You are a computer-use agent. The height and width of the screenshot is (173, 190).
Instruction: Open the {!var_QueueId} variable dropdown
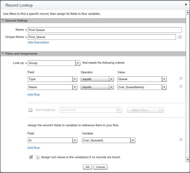tap(132, 140)
